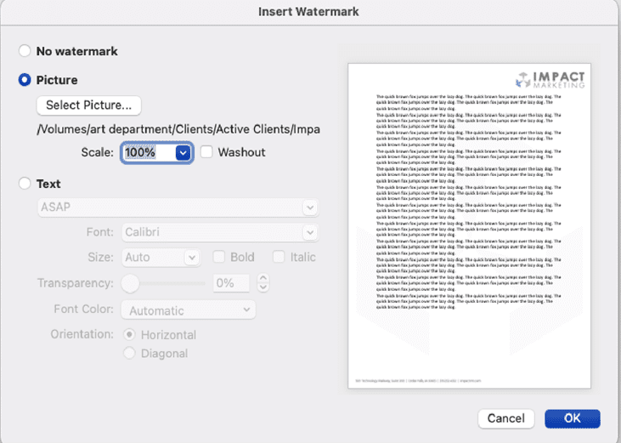This screenshot has height=443, width=621.
Task: Enable the Washout checkbox
Action: tap(206, 152)
